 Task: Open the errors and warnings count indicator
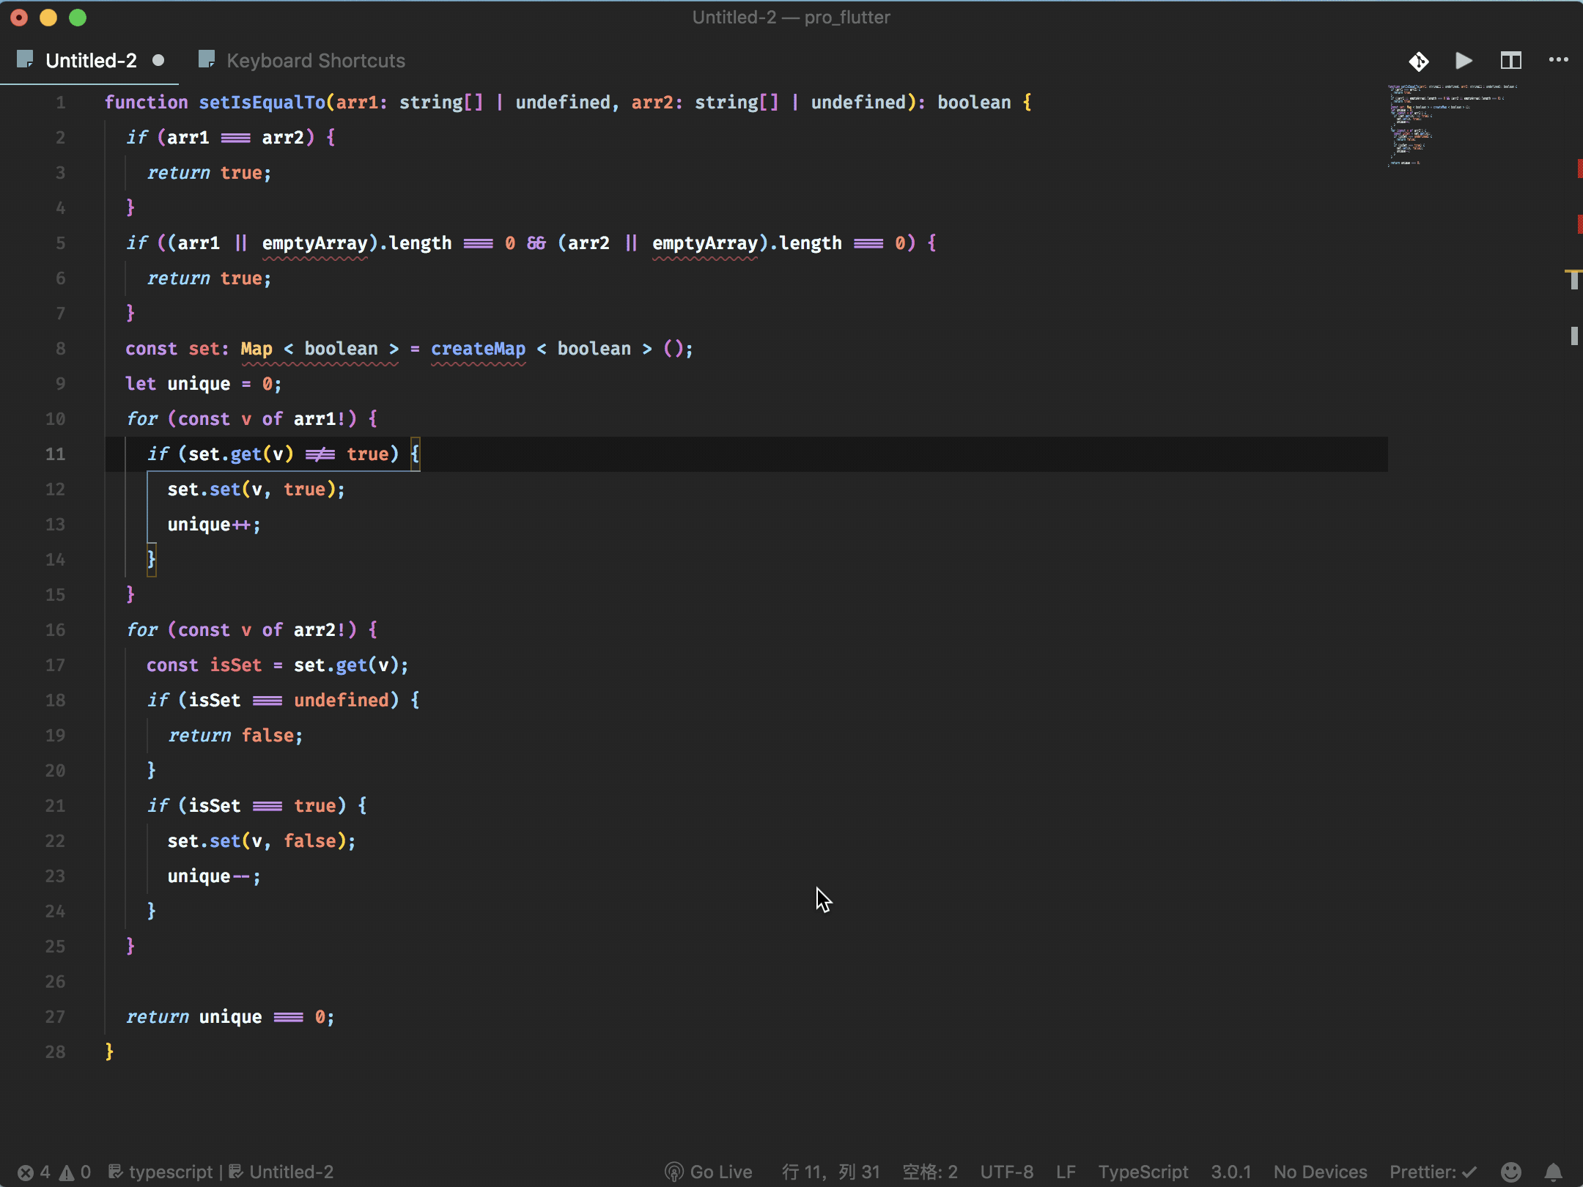pos(54,1172)
